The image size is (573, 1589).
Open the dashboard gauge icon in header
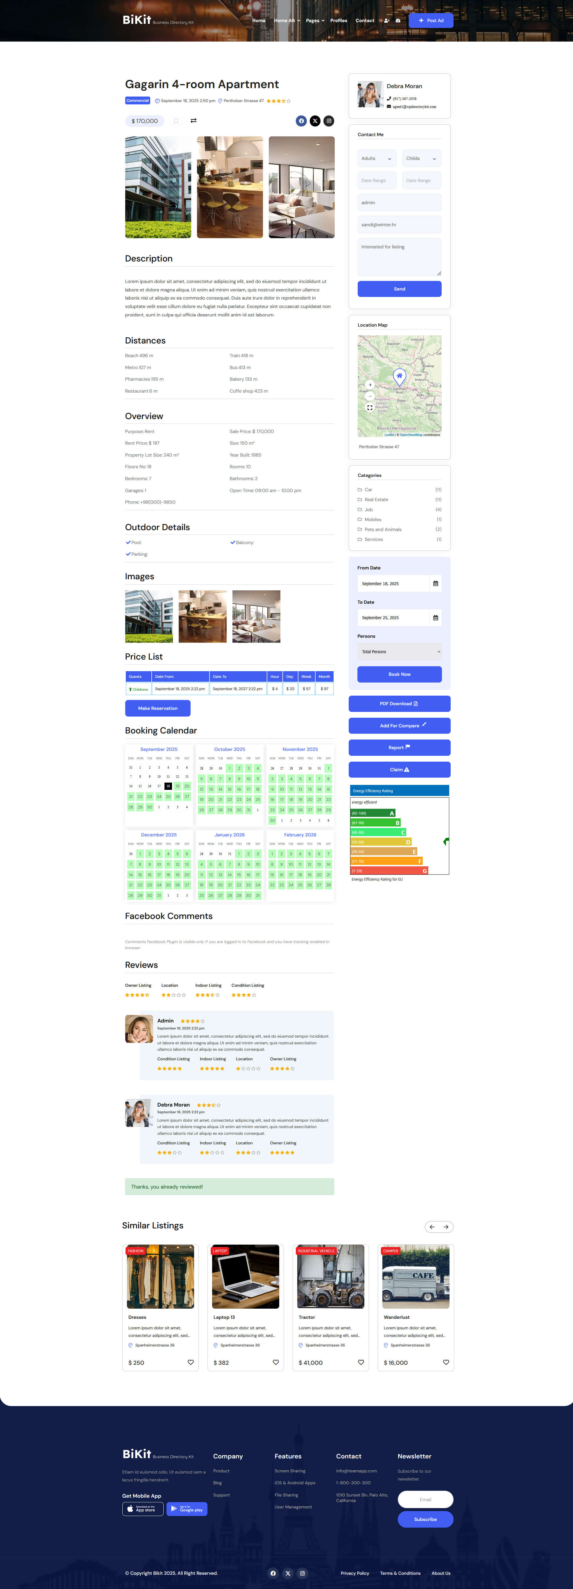coord(398,20)
